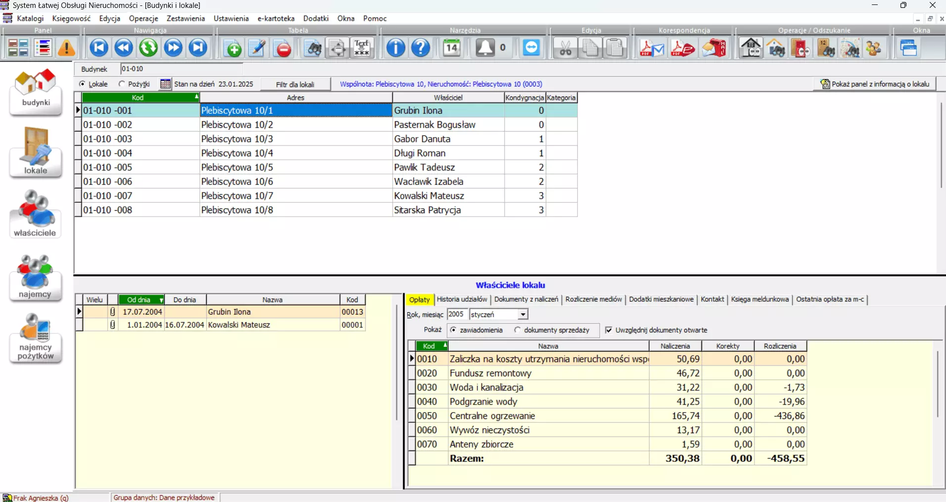This screenshot has height=502, width=946.
Task: Find premises with red door icon
Action: coord(801,48)
